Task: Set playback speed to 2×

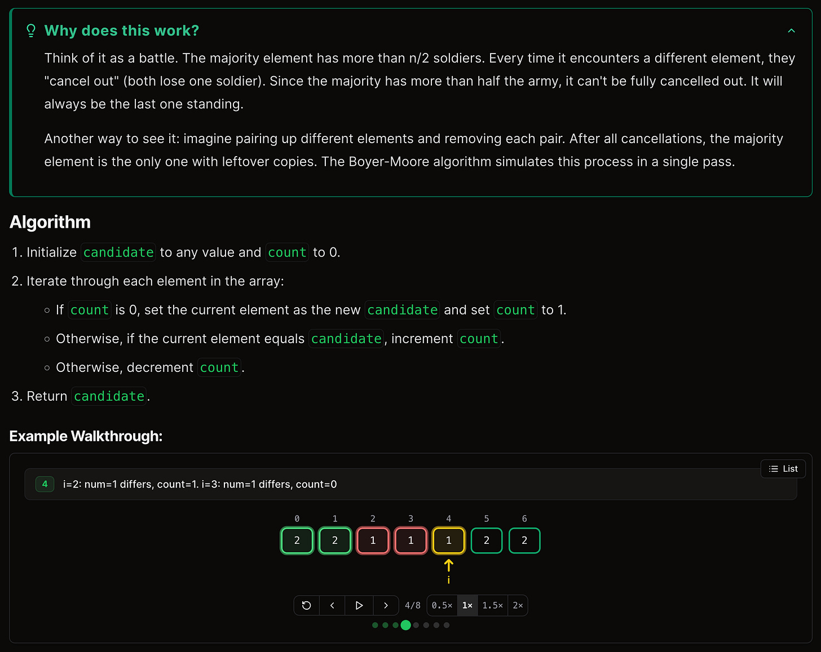Action: pyautogui.click(x=518, y=605)
